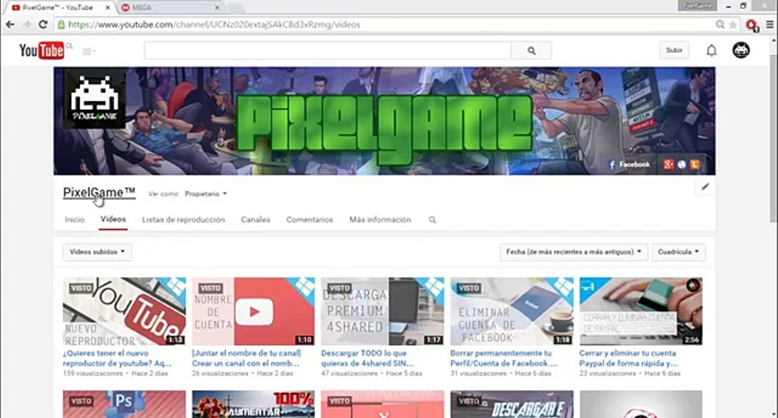This screenshot has height=418, width=778.
Task: Open the Canales tab
Action: coord(256,220)
